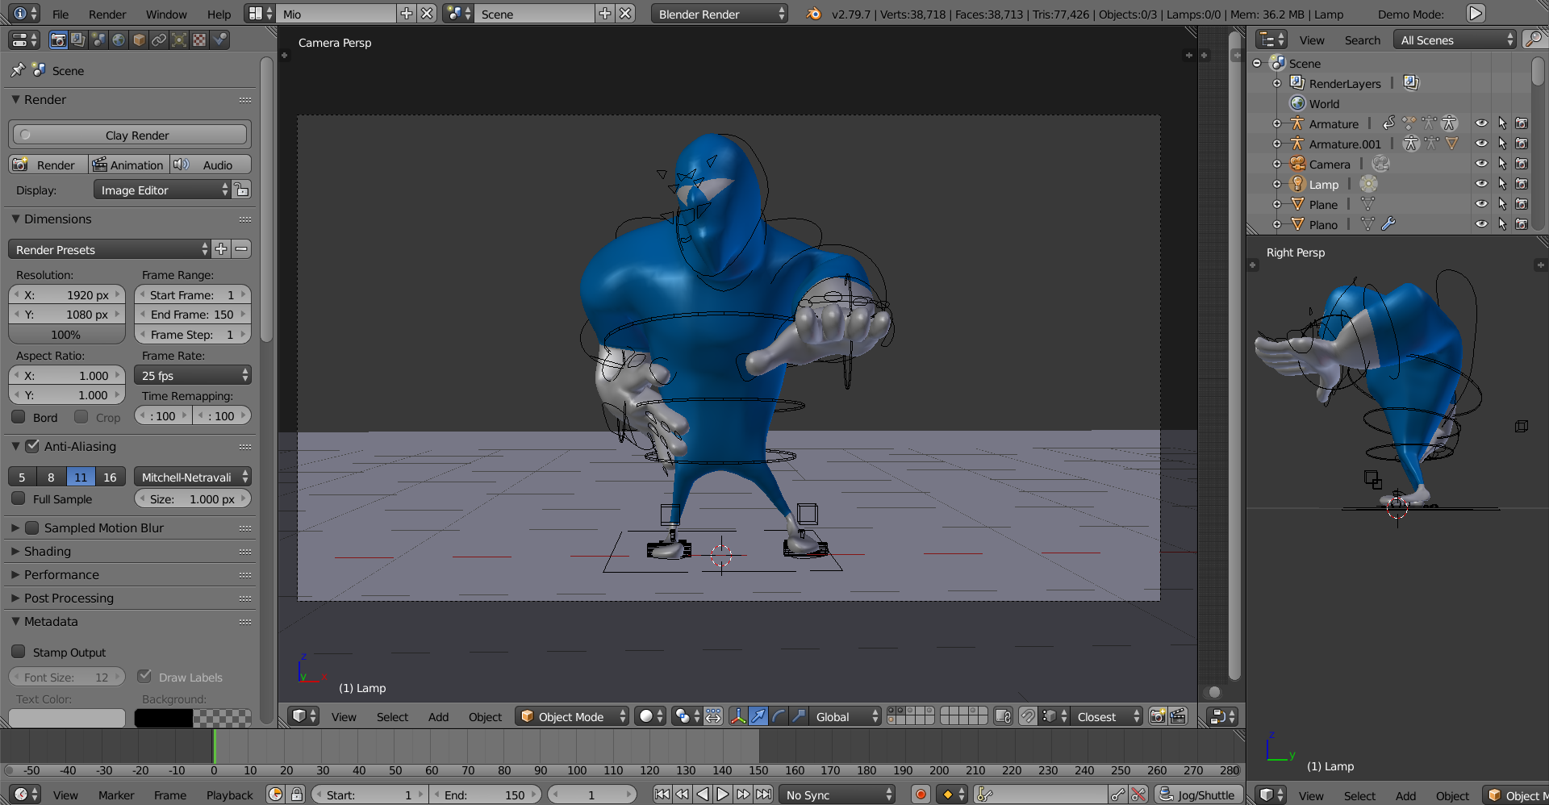1549x805 pixels.
Task: Click the Animation render button
Action: pyautogui.click(x=129, y=165)
